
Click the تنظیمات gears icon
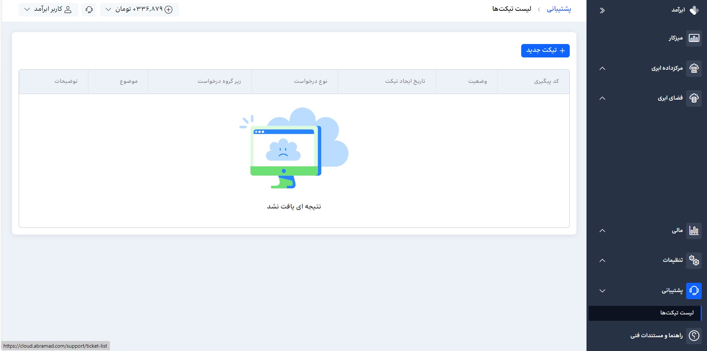(x=694, y=260)
